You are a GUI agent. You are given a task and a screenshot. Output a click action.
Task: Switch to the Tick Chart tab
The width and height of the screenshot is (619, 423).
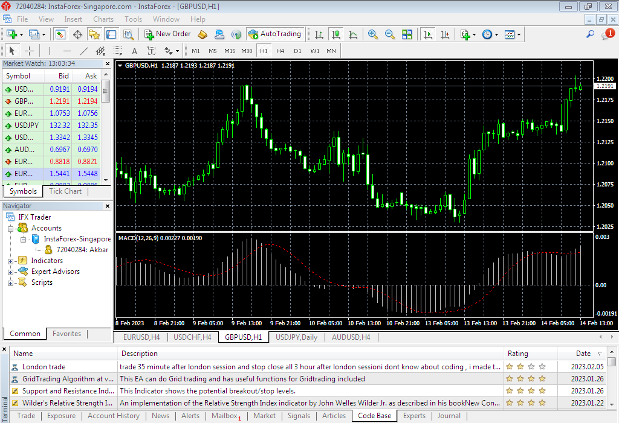point(65,191)
